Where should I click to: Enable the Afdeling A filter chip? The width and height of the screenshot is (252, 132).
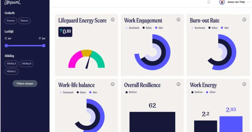pyautogui.click(x=11, y=64)
